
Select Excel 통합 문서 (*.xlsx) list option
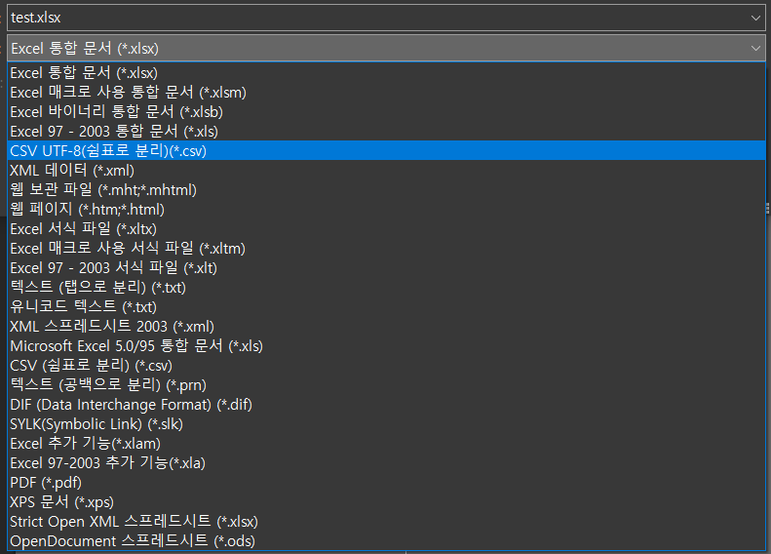(387, 73)
